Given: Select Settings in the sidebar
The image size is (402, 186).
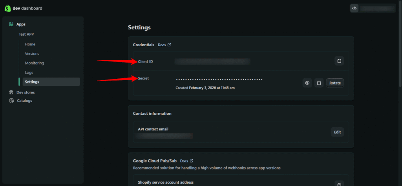Looking at the screenshot, I should [x=51, y=82].
